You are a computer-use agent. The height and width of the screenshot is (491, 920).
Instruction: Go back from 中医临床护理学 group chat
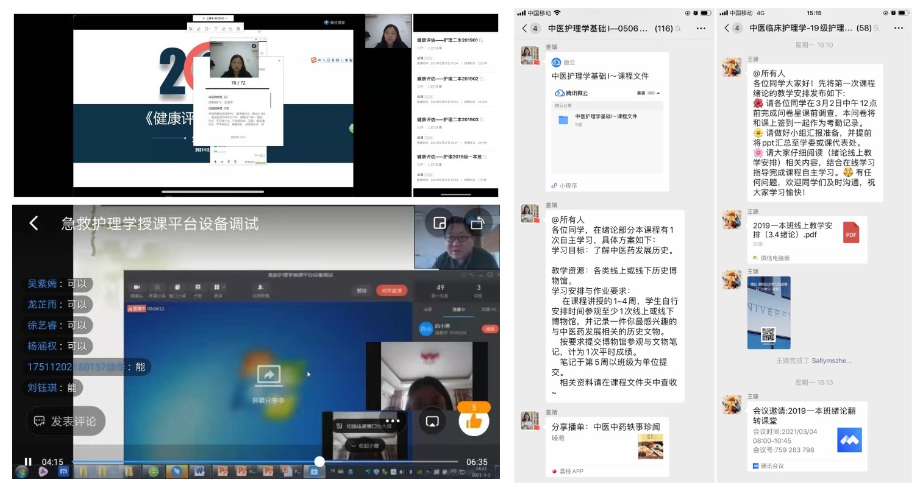tap(727, 29)
